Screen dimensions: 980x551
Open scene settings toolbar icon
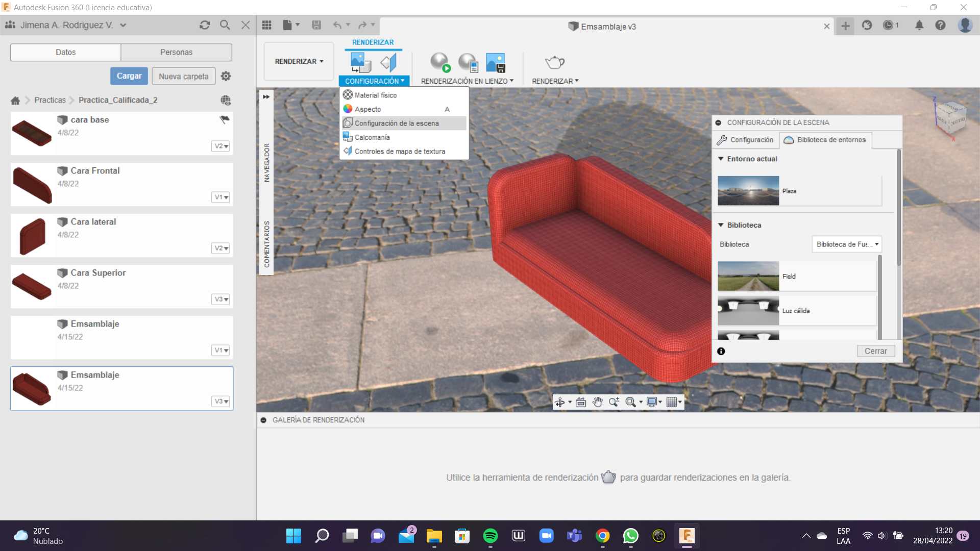361,62
